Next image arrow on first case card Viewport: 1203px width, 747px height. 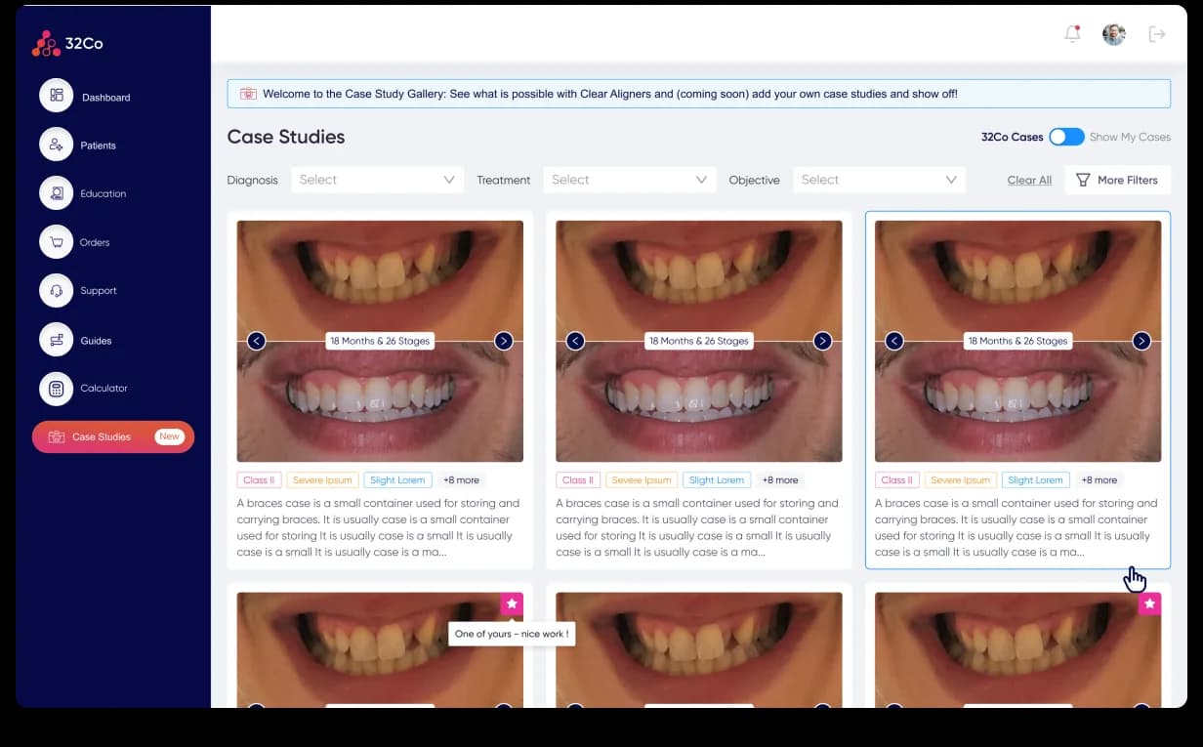(504, 341)
